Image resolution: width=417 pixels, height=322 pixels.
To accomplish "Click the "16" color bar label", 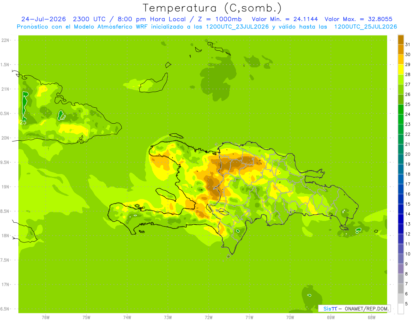I will pyautogui.click(x=408, y=194).
